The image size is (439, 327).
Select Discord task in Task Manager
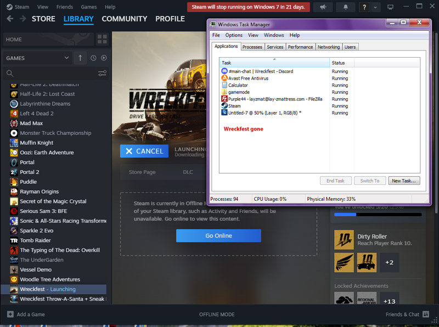(x=261, y=71)
